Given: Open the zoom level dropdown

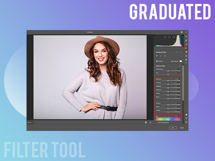Looking at the screenshot, I should (x=30, y=122).
